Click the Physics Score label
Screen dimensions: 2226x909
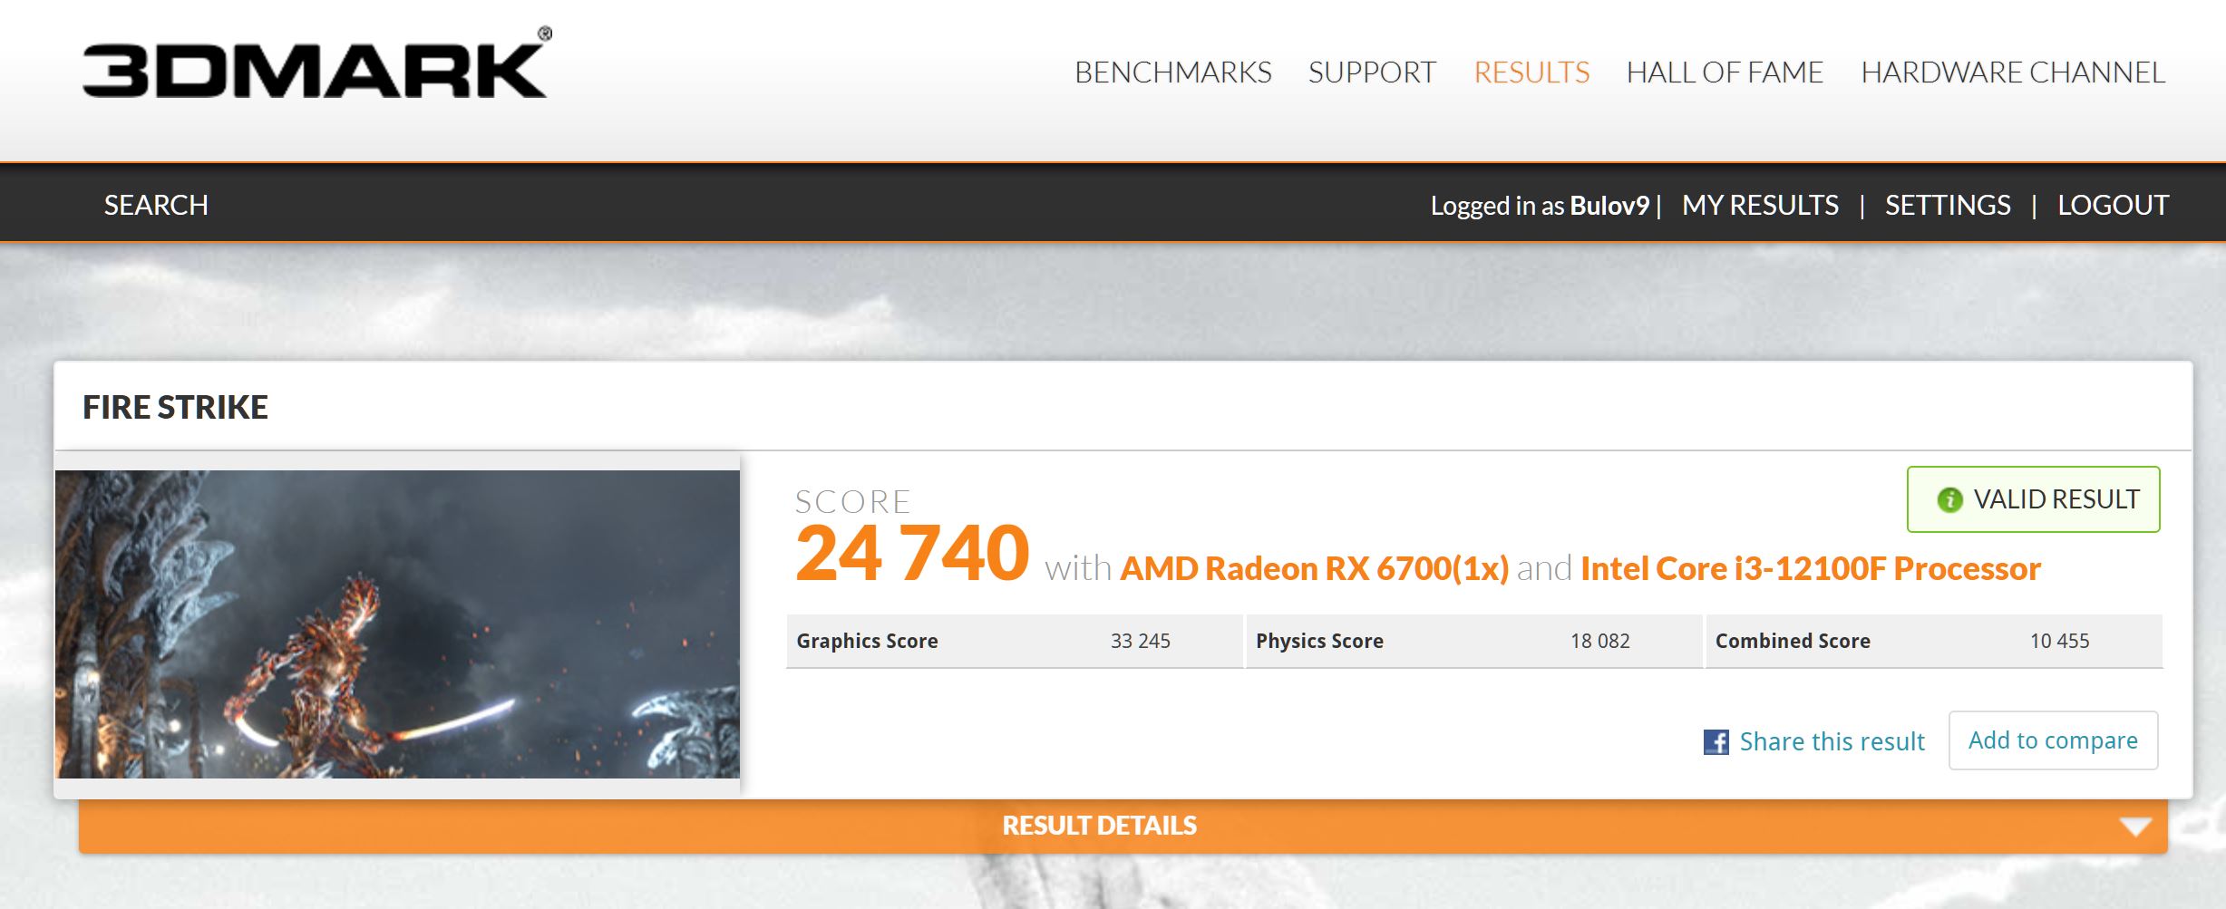coord(1319,642)
